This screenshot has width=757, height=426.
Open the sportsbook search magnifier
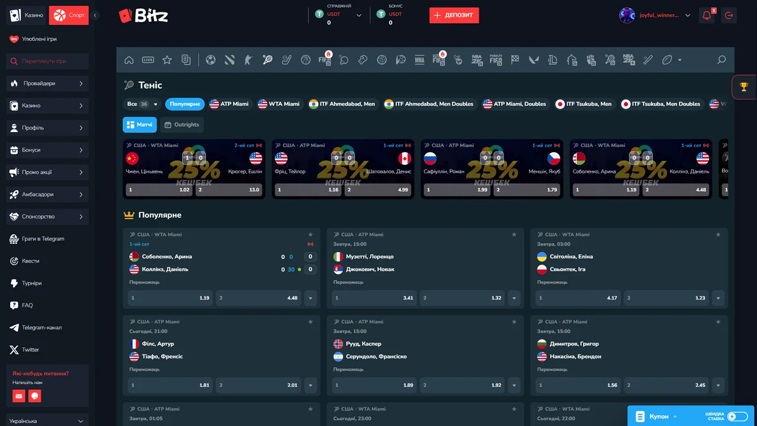[721, 60]
